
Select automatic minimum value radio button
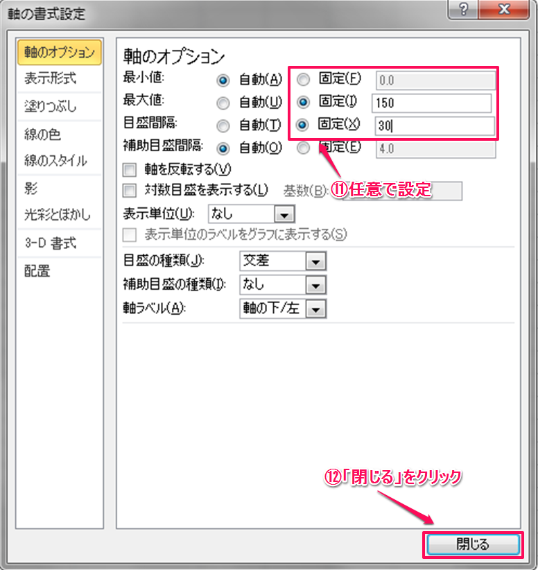tap(223, 80)
